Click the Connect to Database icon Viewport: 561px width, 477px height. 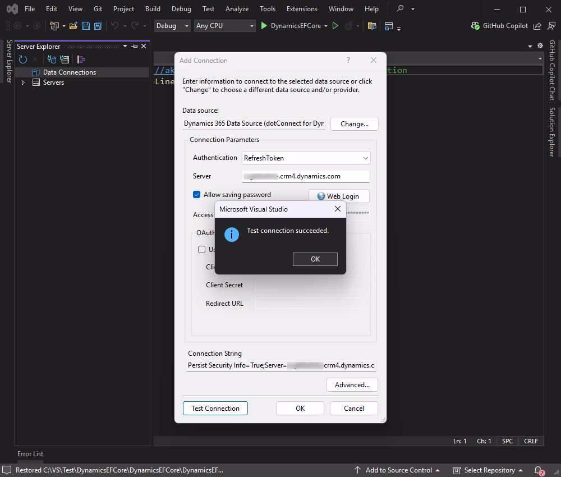[x=52, y=59]
